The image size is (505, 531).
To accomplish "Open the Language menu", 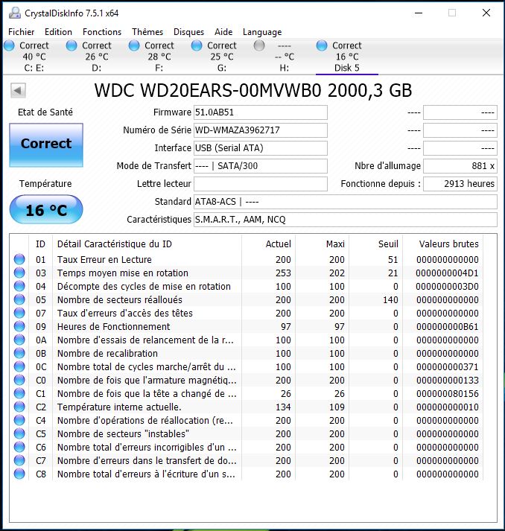I will (262, 32).
